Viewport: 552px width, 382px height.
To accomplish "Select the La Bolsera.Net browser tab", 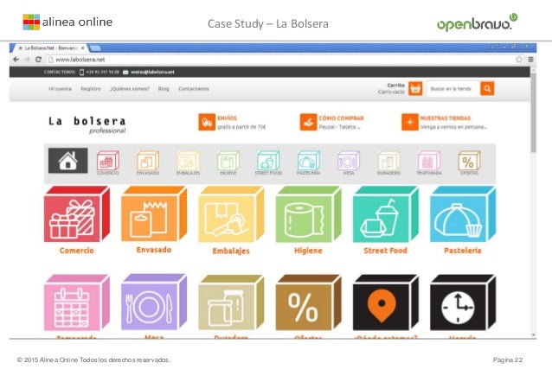I will click(x=48, y=48).
